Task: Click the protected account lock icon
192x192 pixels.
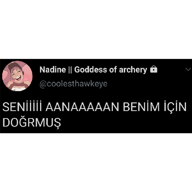Action: 154,69
